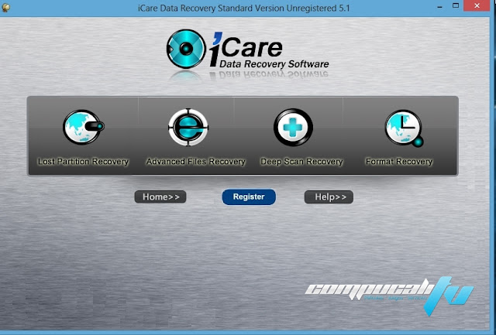Open the Help>> button
The height and width of the screenshot is (335, 496).
point(329,197)
